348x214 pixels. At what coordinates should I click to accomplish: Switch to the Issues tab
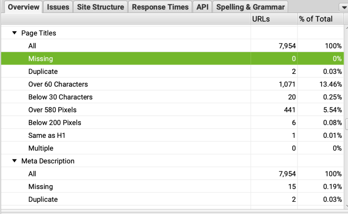(x=58, y=7)
